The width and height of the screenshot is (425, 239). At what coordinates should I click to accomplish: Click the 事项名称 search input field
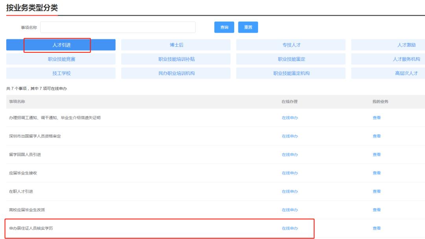(118, 27)
